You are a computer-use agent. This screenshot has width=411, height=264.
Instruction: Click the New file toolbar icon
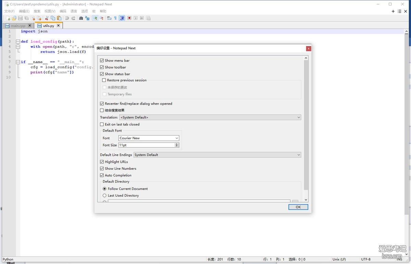point(8,18)
